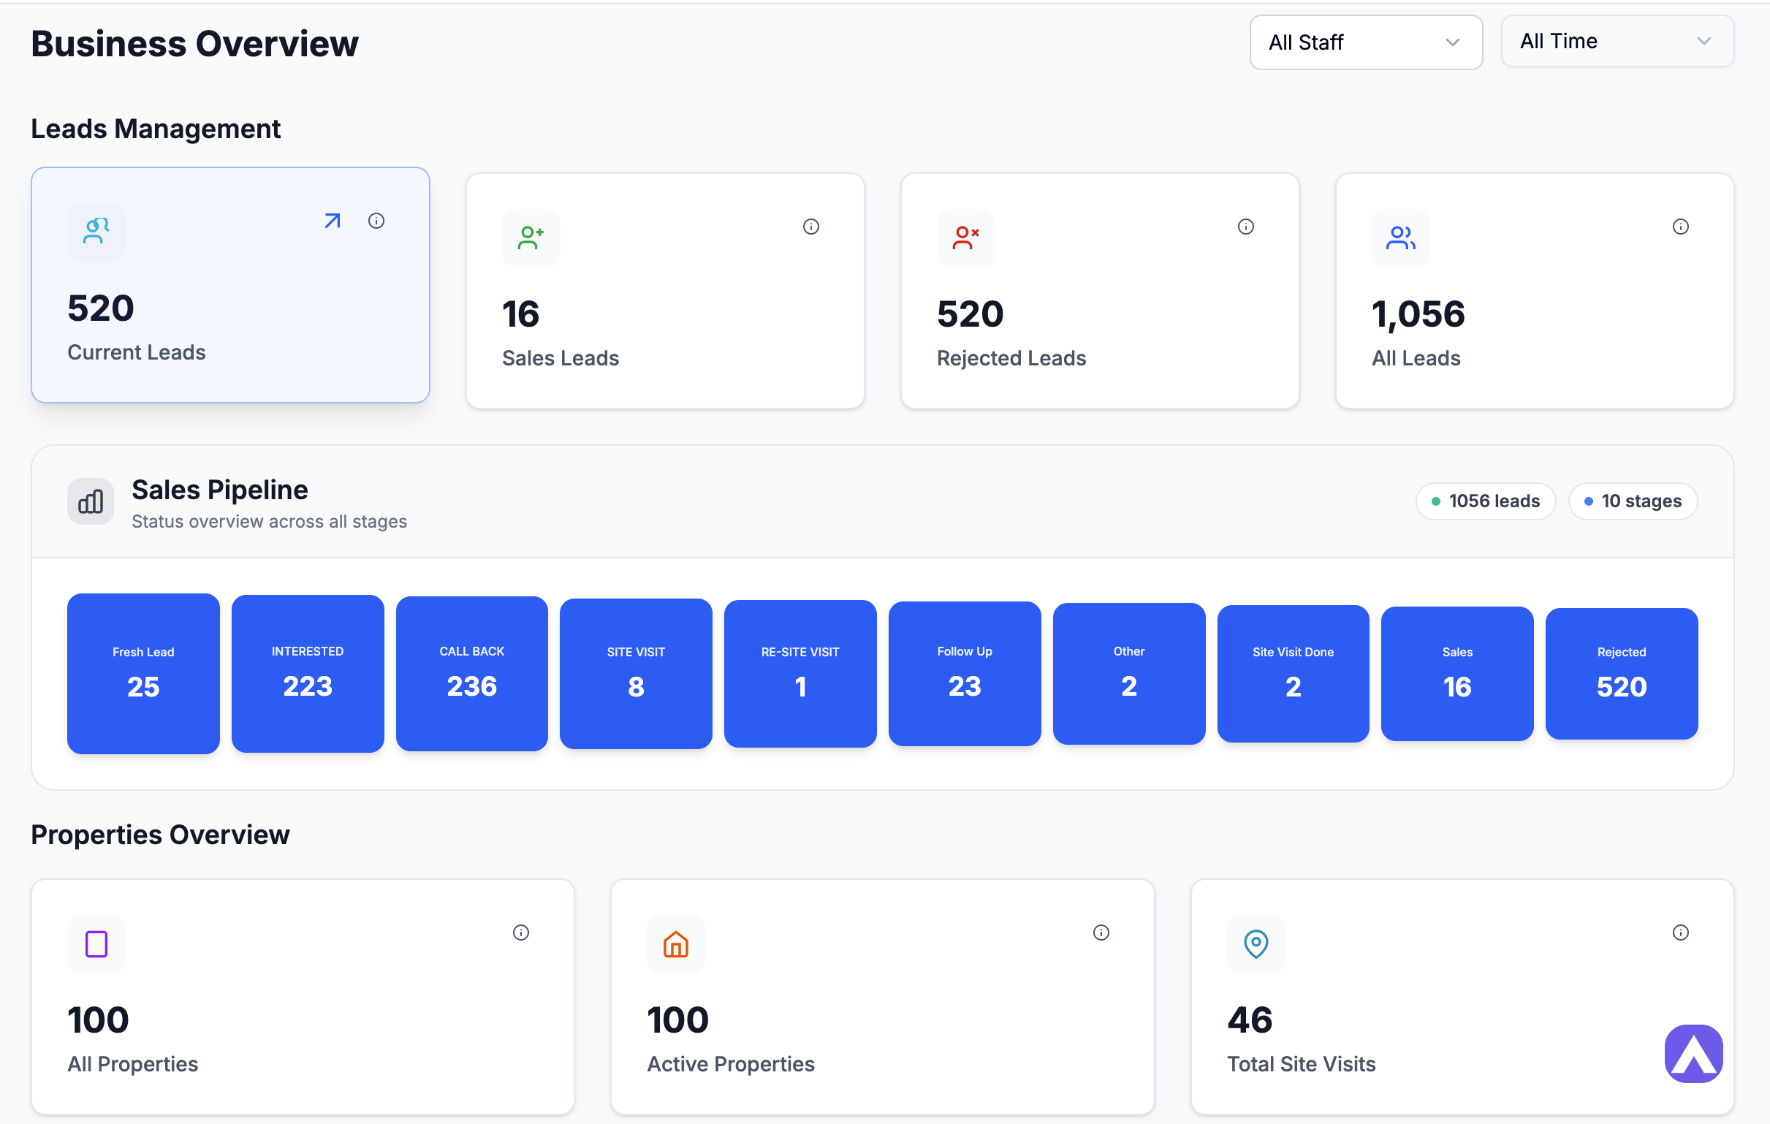Click the Sales Pipeline bar chart icon
Viewport: 1770px width, 1124px height.
point(90,501)
